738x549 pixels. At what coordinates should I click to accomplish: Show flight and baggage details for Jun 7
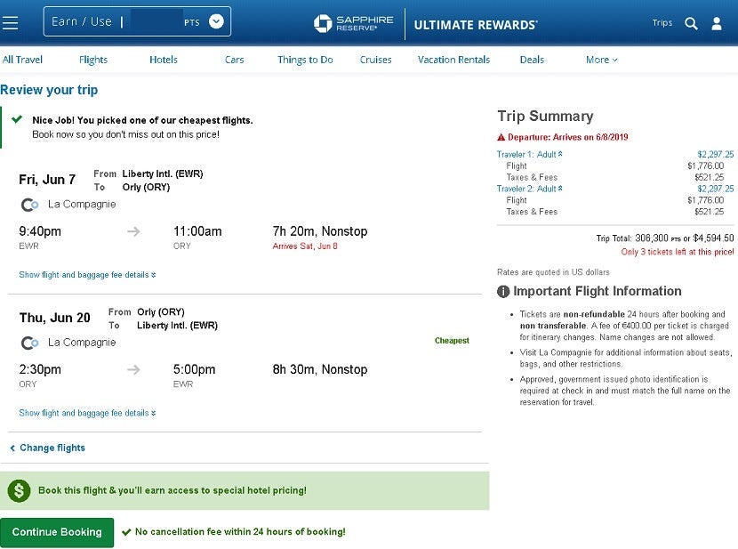pos(87,275)
